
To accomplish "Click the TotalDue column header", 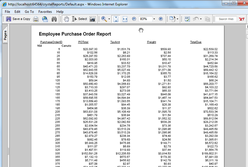I will 196,42.
